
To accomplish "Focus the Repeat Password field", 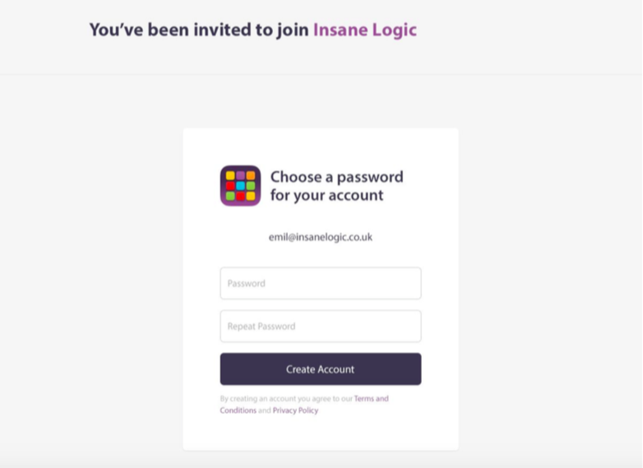I will point(320,326).
